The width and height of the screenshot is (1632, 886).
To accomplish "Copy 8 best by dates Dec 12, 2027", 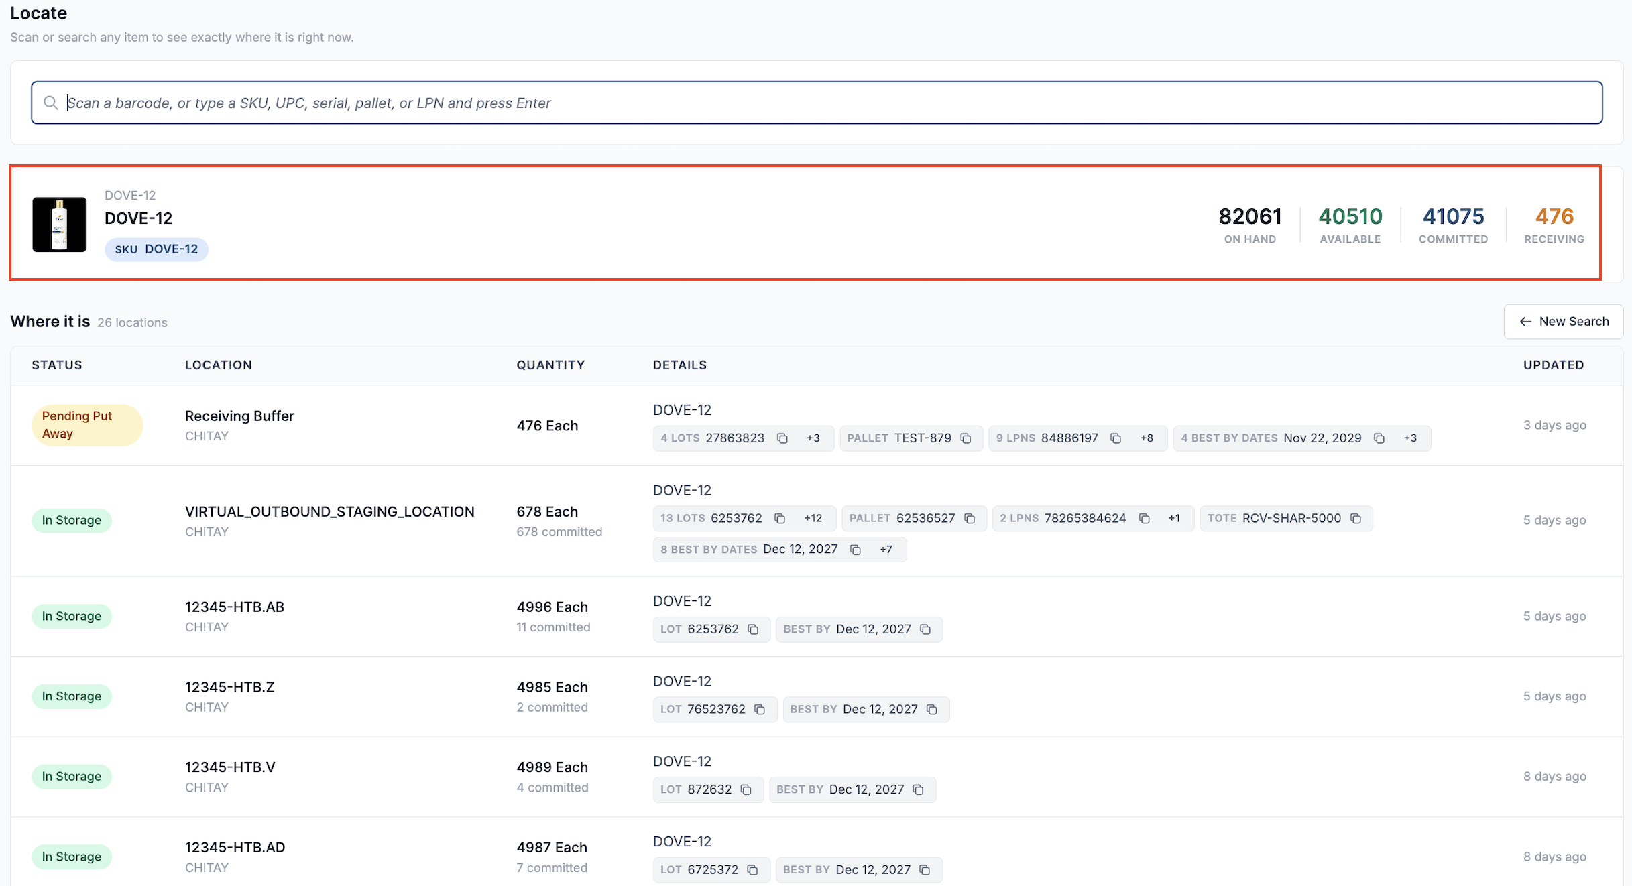I will tap(856, 550).
